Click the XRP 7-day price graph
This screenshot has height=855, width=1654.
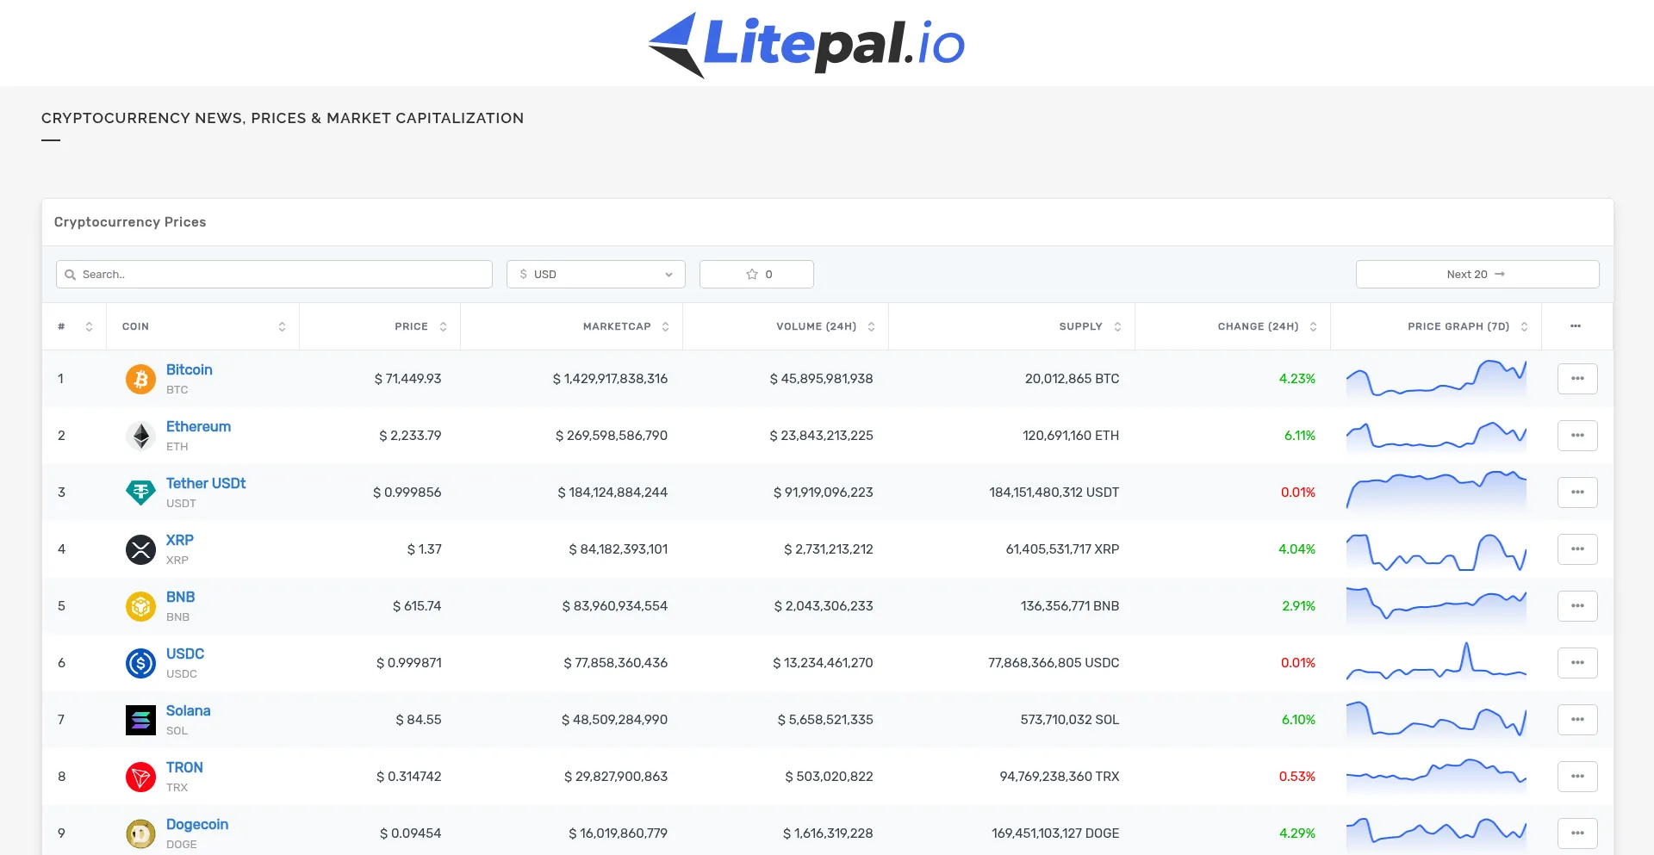coord(1436,552)
